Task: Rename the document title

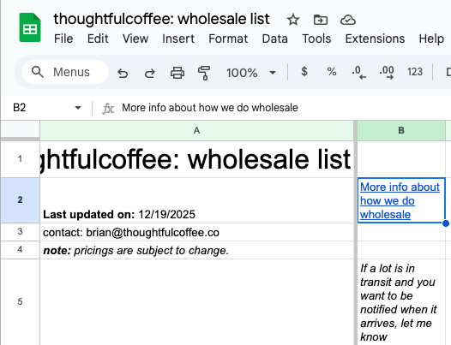Action: [161, 19]
